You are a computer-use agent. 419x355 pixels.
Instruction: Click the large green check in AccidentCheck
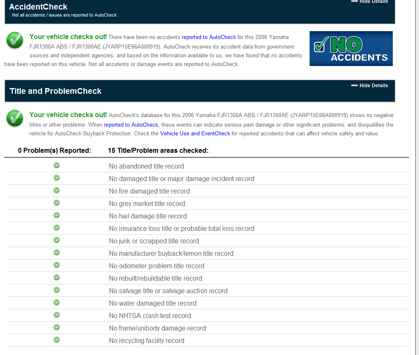[15, 40]
